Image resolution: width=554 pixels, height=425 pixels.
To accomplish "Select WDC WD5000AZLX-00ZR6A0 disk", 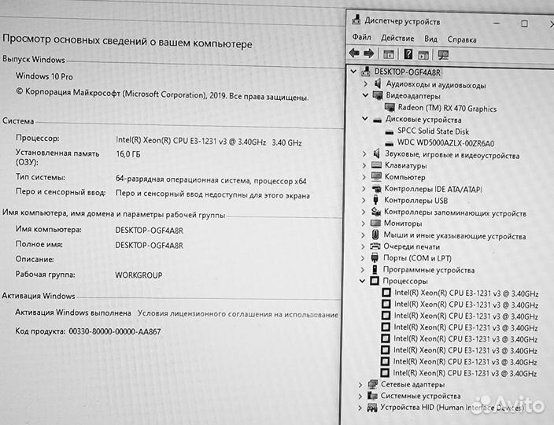I will point(445,143).
